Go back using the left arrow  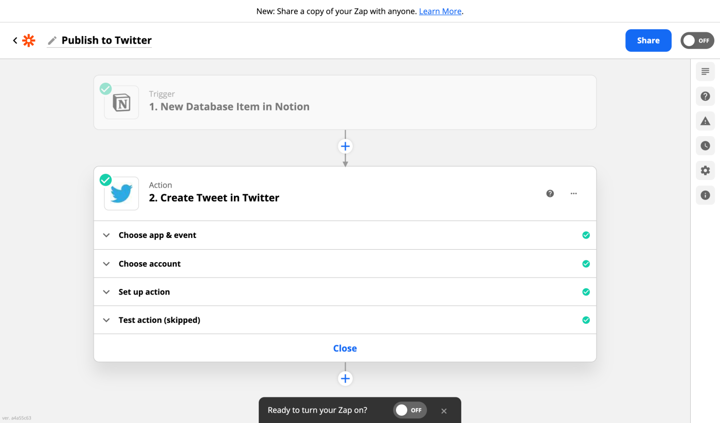click(15, 41)
